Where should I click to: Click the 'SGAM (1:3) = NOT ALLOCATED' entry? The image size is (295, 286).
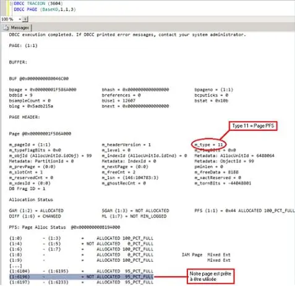point(135,211)
